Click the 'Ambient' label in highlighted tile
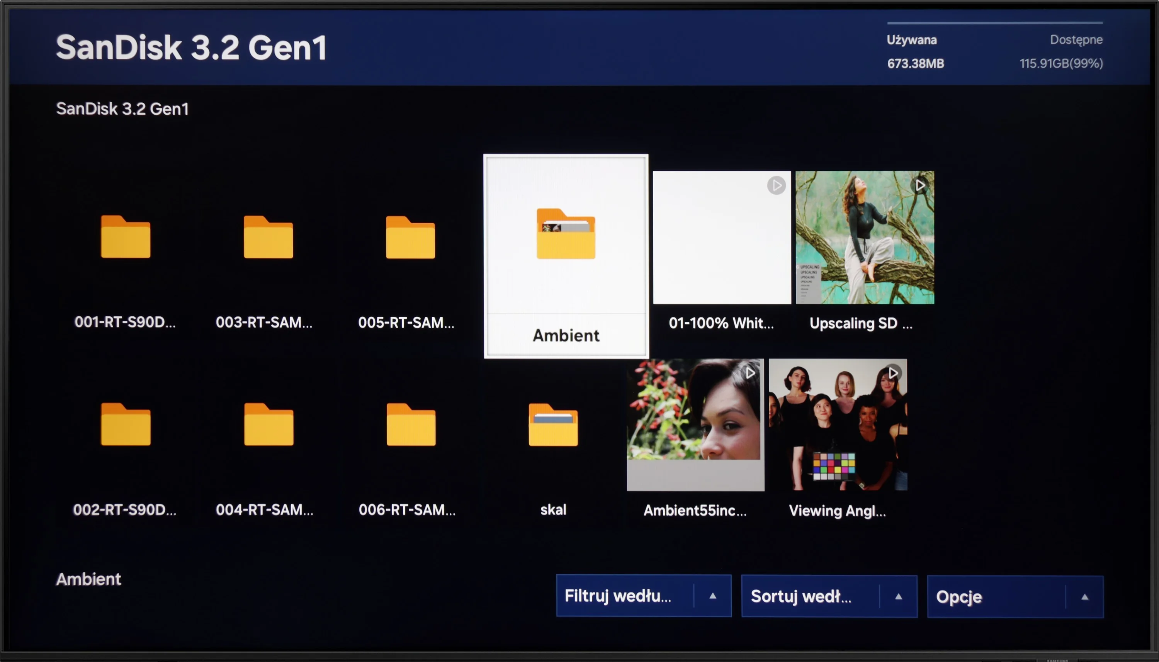The height and width of the screenshot is (662, 1159). [x=566, y=336]
